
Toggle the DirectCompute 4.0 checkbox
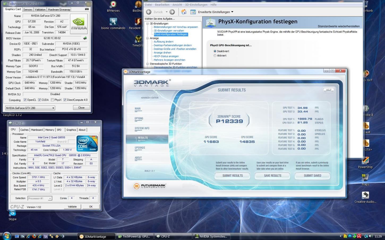[65, 100]
